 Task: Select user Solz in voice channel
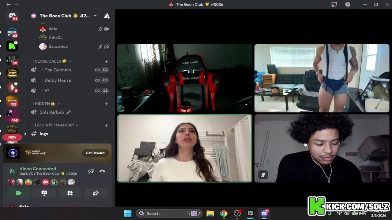[x=53, y=29]
